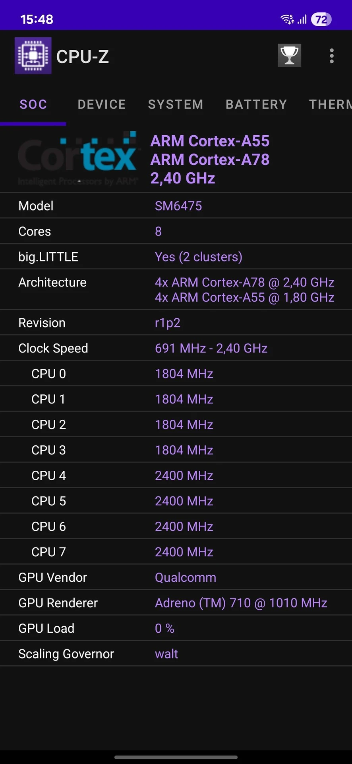
Task: Tap the Cortex processor logo image
Action: 78,159
